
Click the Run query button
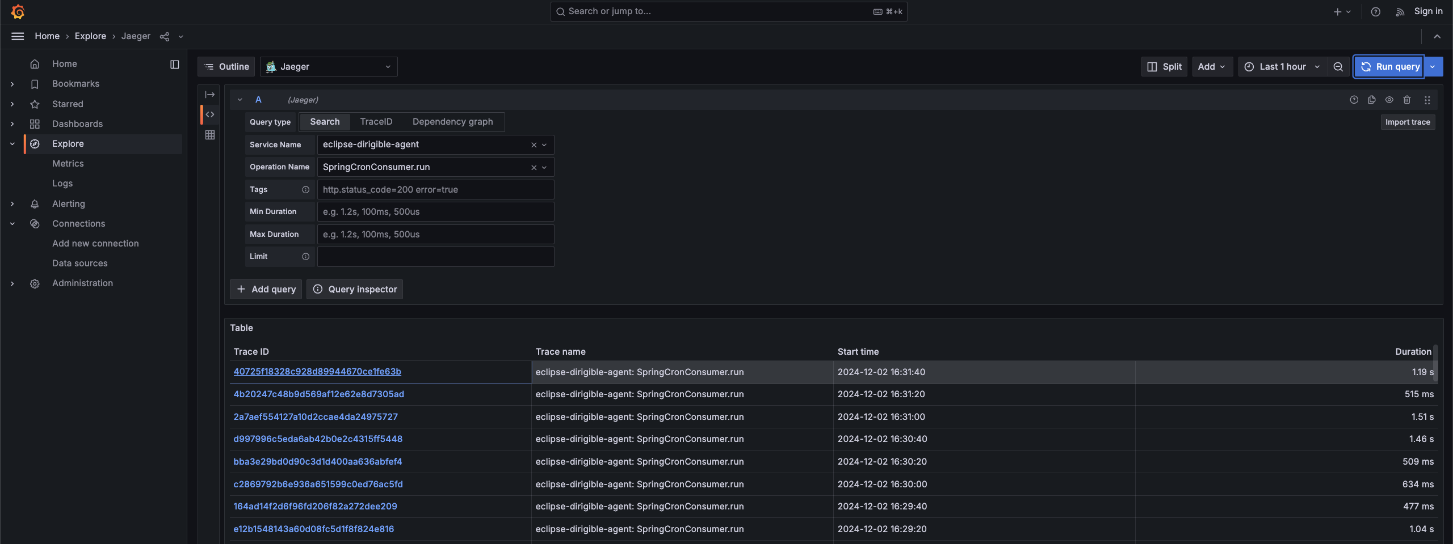1389,67
